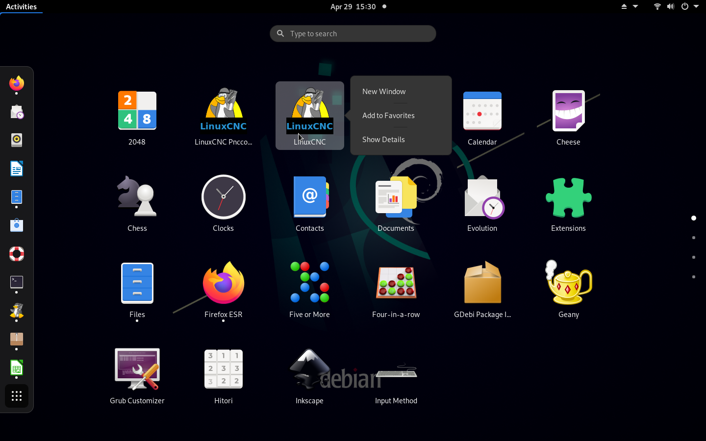Open the Inkscape app icon
Image resolution: width=706 pixels, height=441 pixels.
[x=309, y=369]
